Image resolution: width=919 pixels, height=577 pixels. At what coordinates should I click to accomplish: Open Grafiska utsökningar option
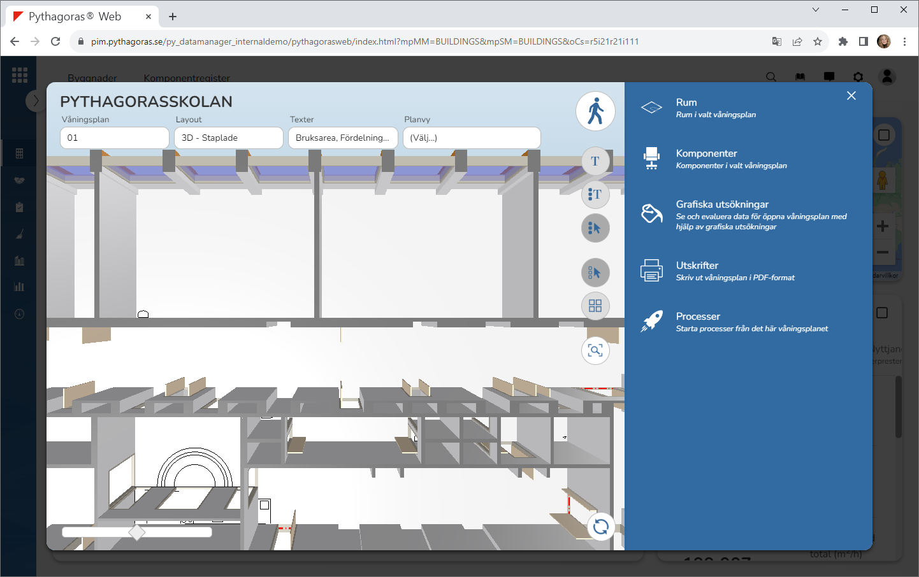pyautogui.click(x=722, y=204)
